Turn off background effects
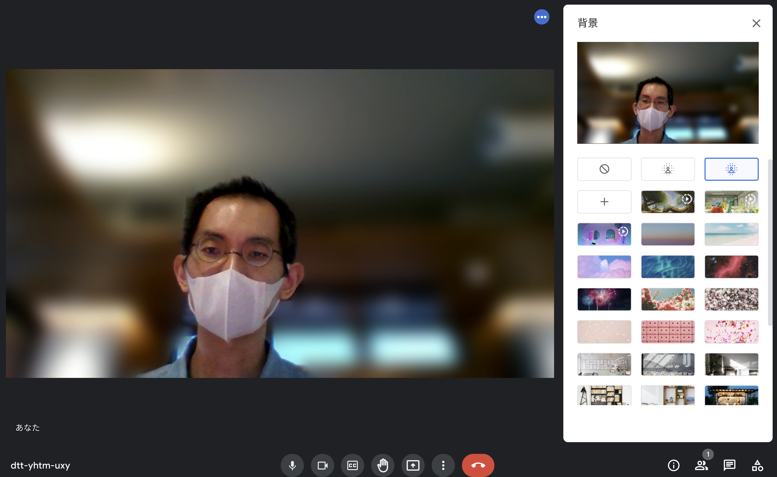Screen dimensions: 777x477 point(604,169)
